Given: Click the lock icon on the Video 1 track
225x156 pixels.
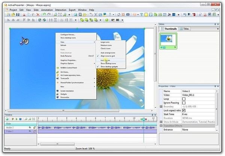Looking at the screenshot, I should [x=34, y=132].
